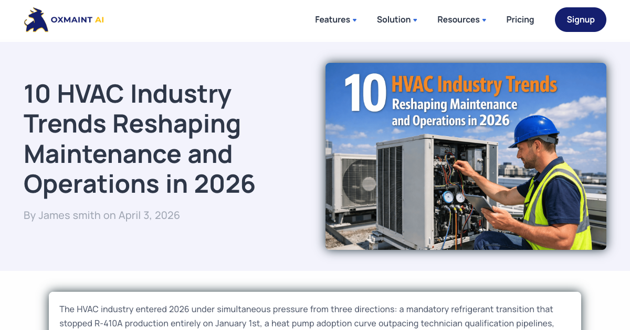Viewport: 630px width, 330px height.
Task: Click the Solution menu label
Action: (393, 19)
